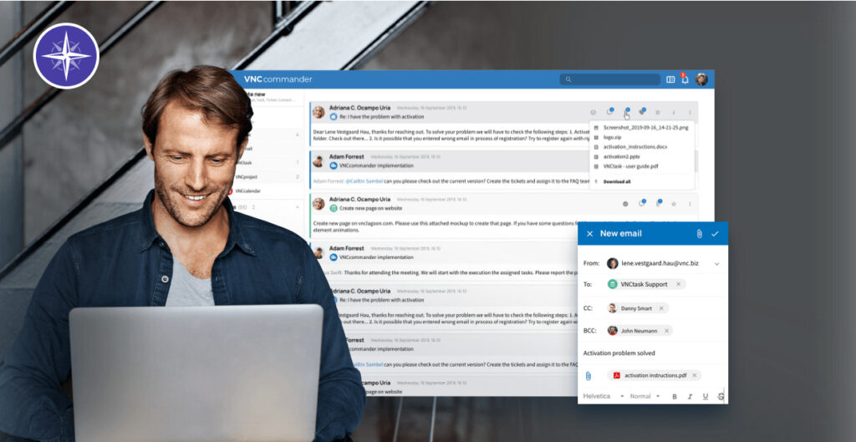Open first 'VNCcommander implementation' subject
The width and height of the screenshot is (856, 442).
click(x=376, y=165)
